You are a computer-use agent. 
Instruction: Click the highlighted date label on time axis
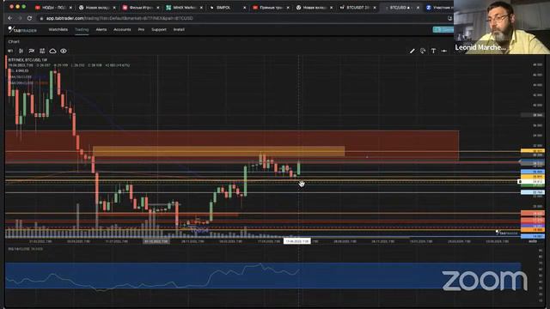[x=296, y=241]
